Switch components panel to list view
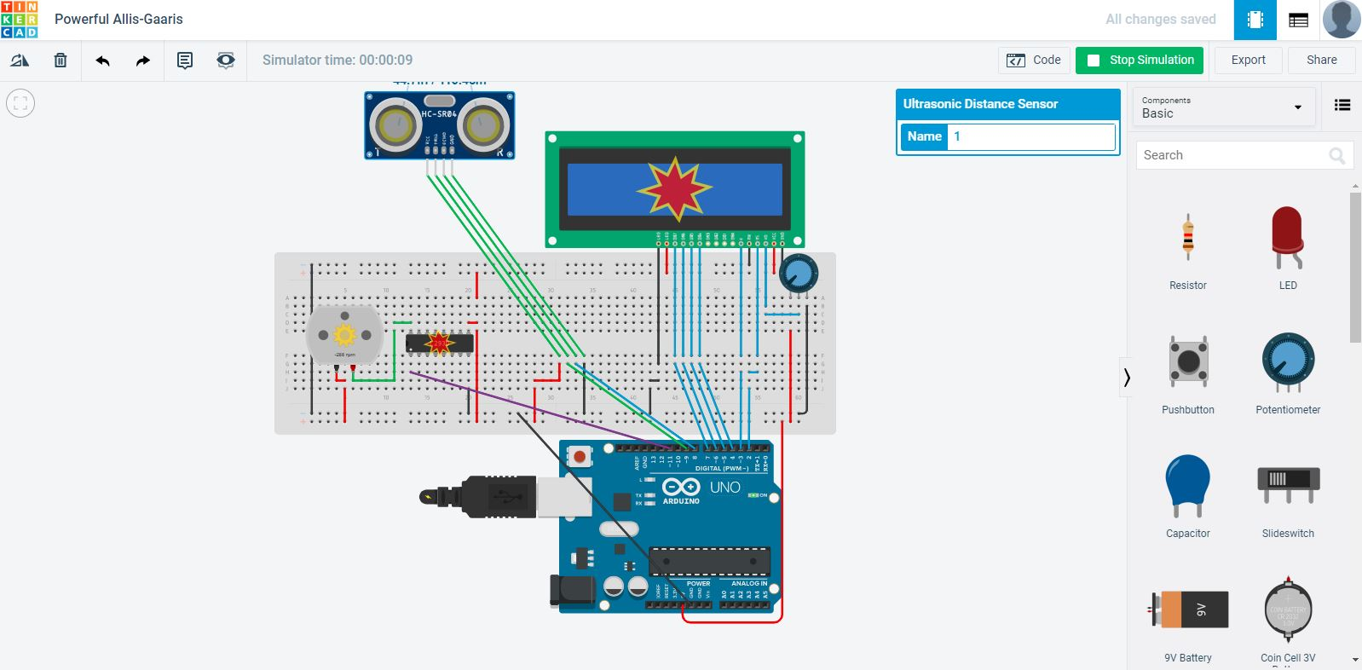1362x670 pixels. tap(1342, 106)
